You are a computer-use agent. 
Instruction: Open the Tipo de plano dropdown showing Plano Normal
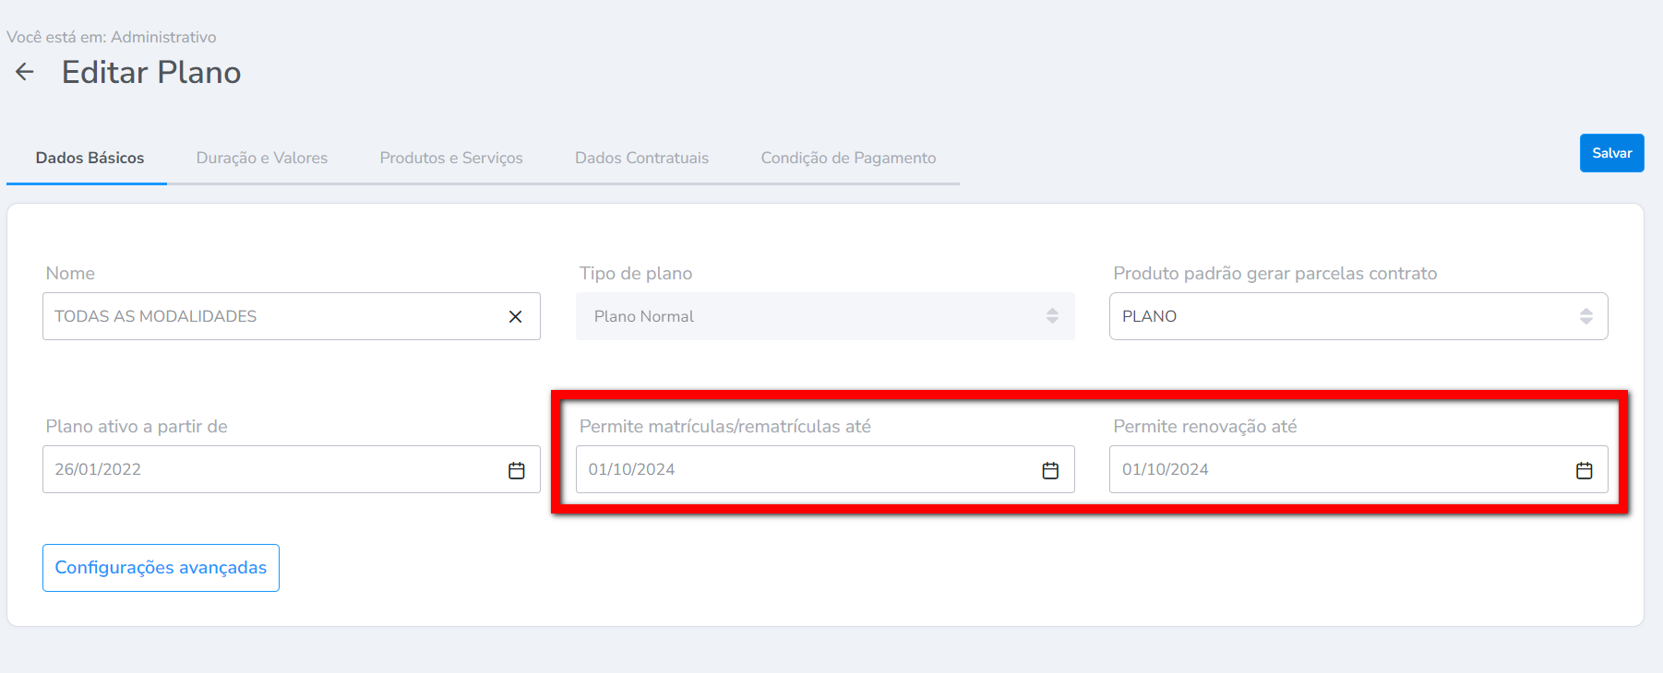pyautogui.click(x=812, y=316)
